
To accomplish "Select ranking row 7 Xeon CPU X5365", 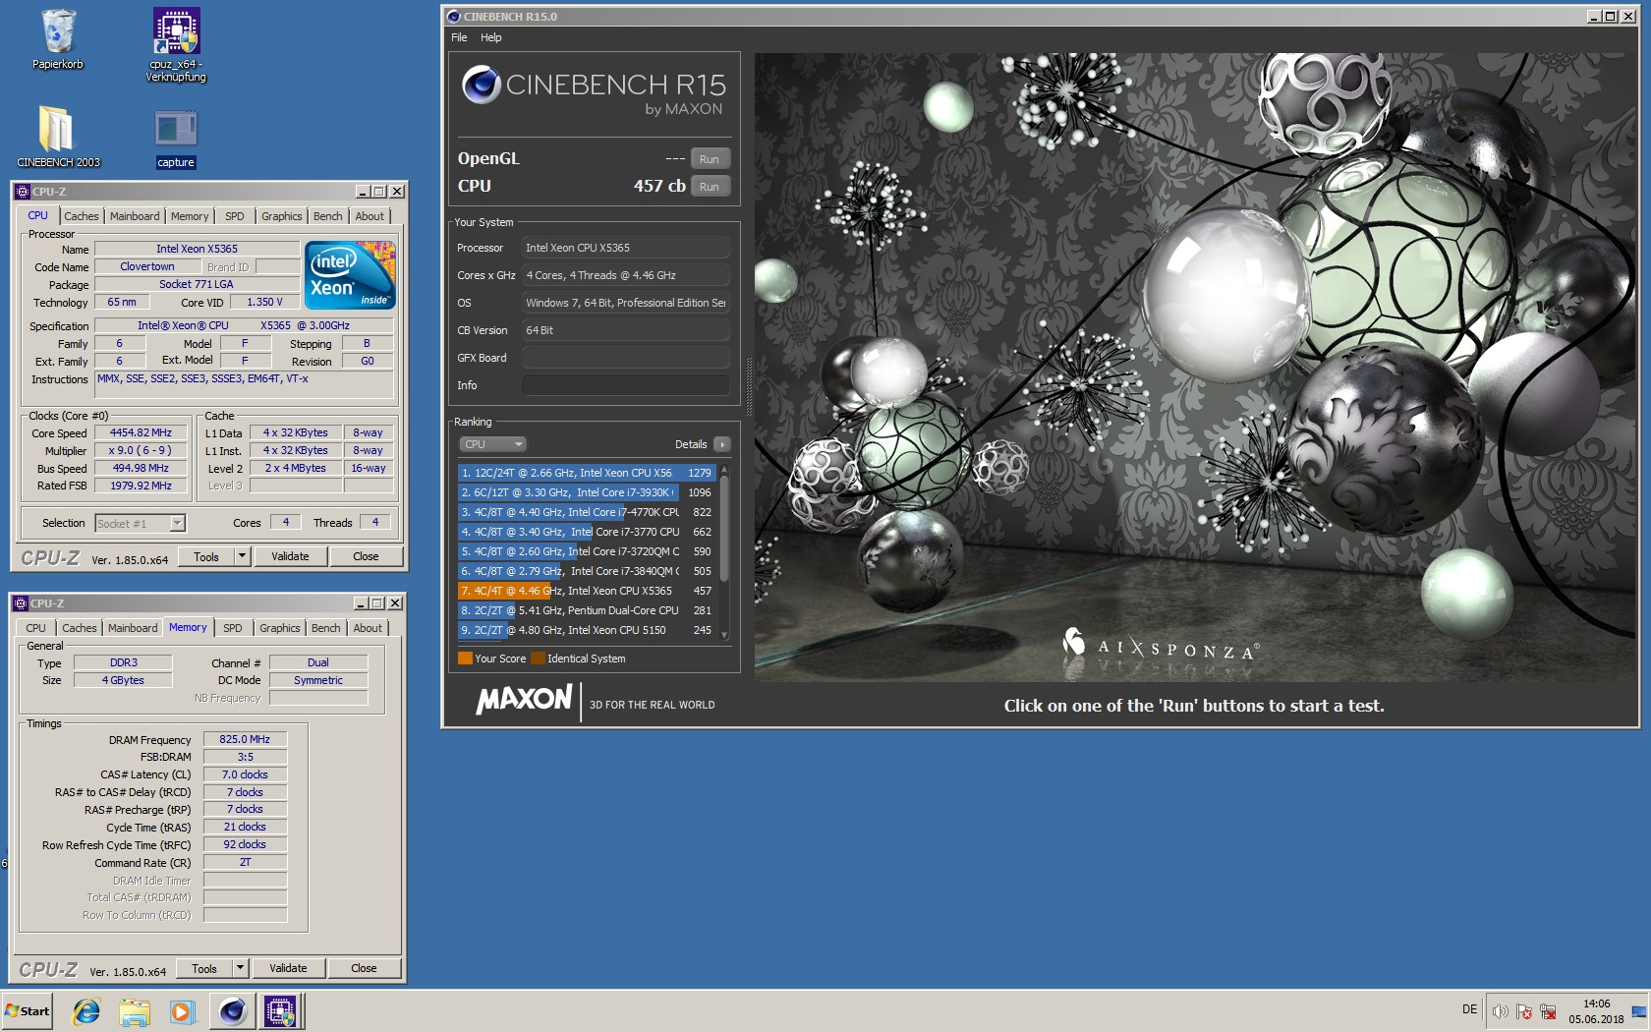I will [587, 591].
